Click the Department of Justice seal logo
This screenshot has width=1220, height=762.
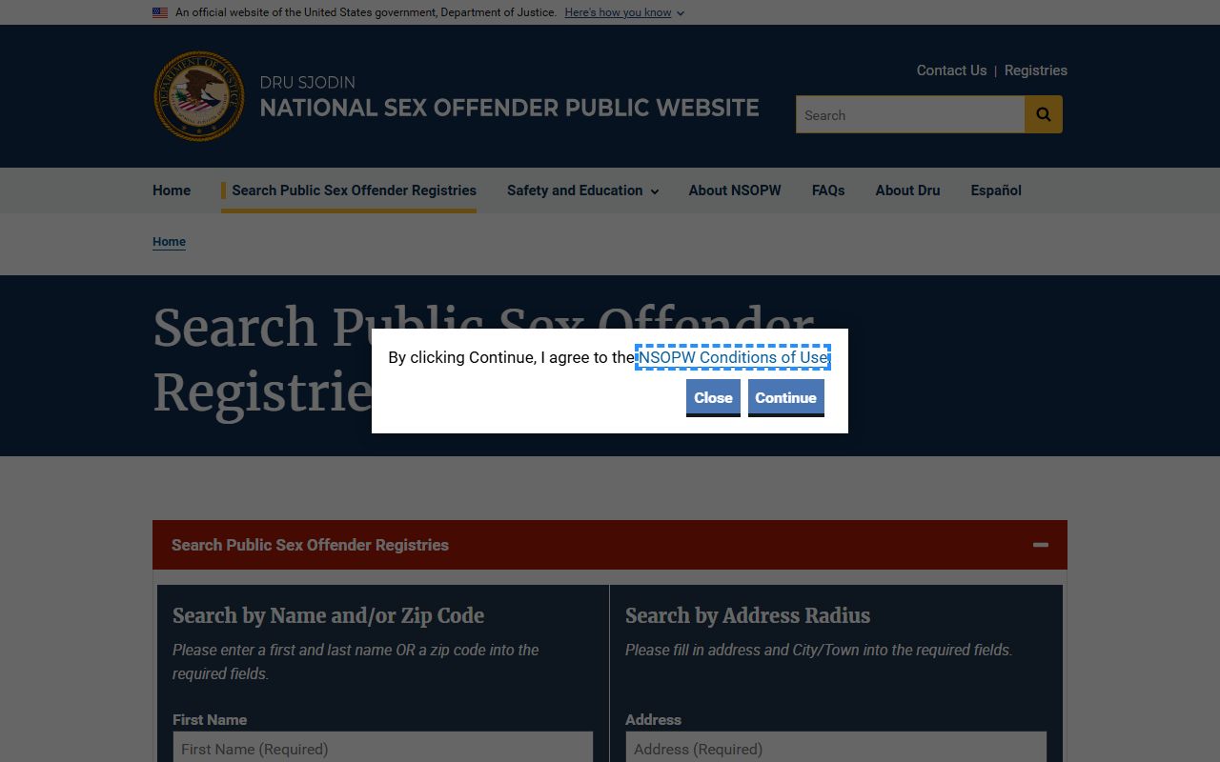(x=199, y=96)
